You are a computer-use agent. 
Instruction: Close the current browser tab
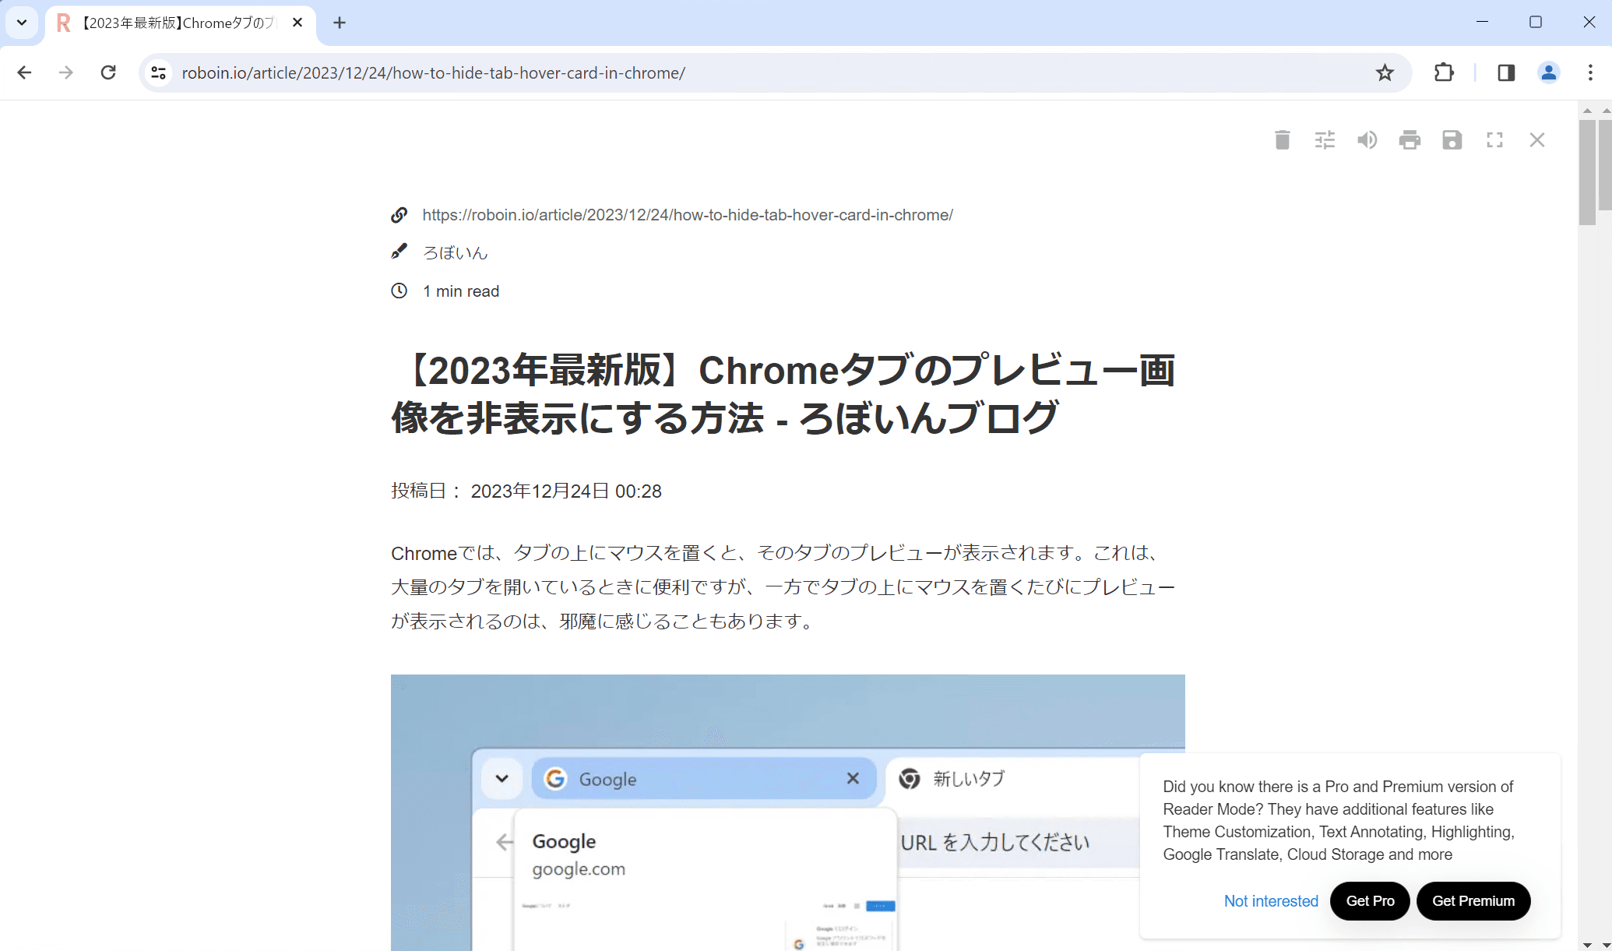[297, 23]
